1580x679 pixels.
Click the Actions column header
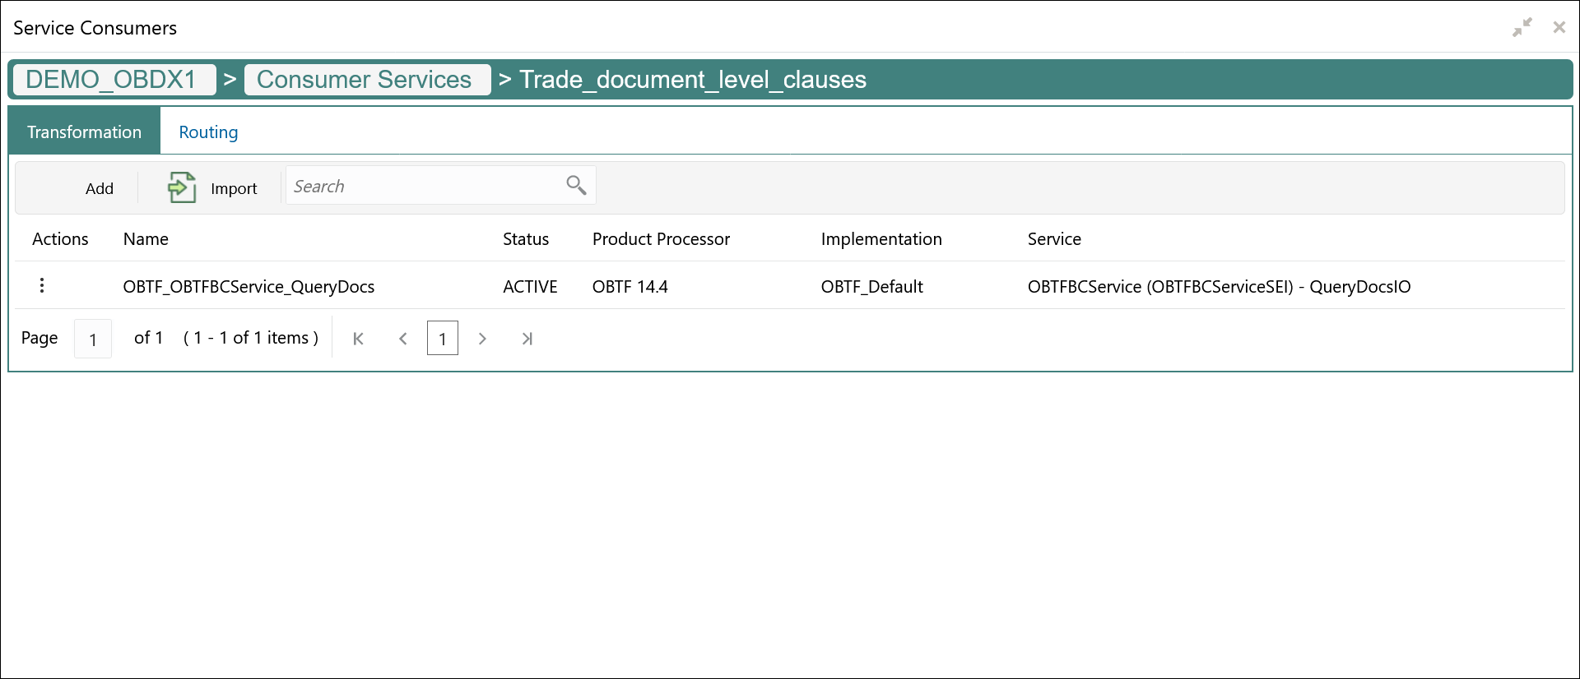pyautogui.click(x=60, y=239)
